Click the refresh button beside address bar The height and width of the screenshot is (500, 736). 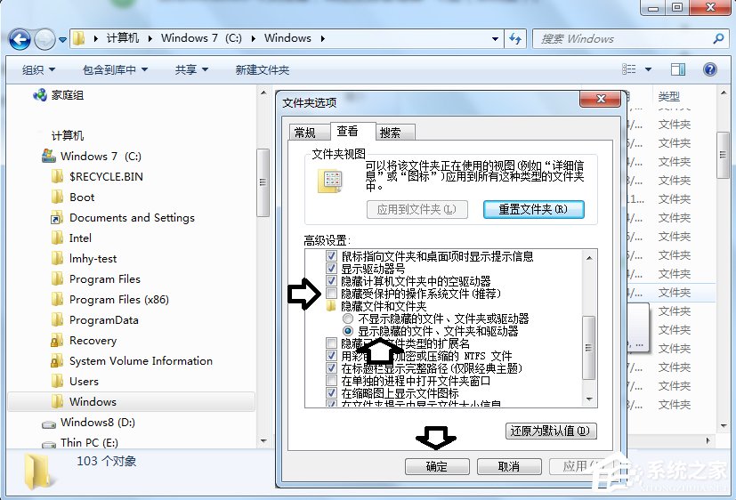coord(515,39)
